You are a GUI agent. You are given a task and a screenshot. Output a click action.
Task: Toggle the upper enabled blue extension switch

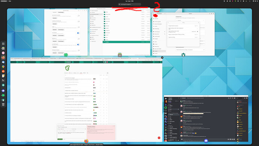coord(78,33)
